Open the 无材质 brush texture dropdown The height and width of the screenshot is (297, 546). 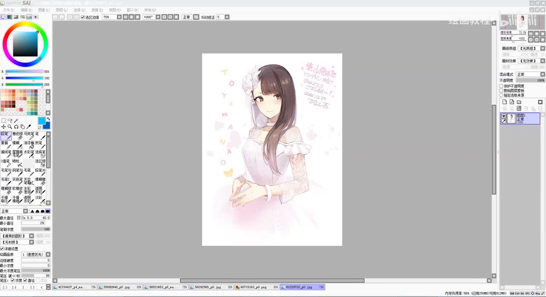click(x=31, y=242)
